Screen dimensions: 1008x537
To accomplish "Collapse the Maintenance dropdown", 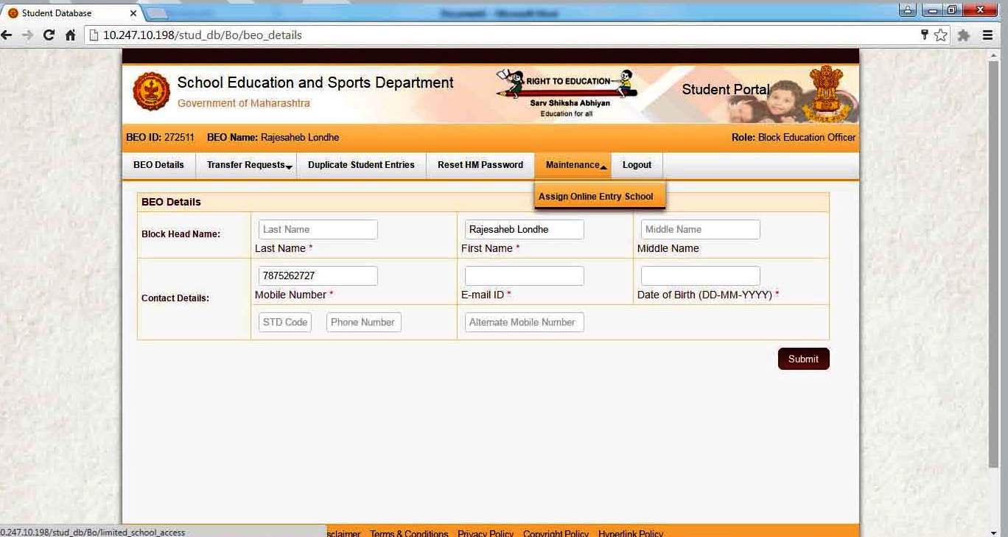I will (574, 165).
